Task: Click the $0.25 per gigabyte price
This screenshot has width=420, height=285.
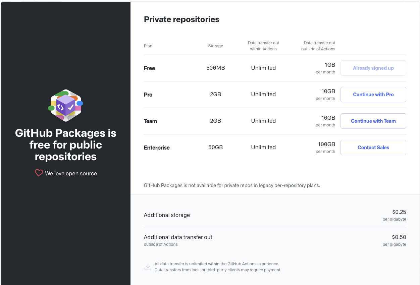Action: point(395,215)
